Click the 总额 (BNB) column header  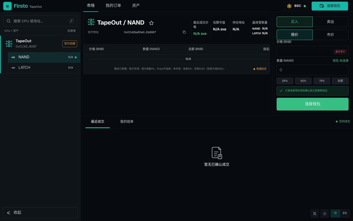[196, 49]
